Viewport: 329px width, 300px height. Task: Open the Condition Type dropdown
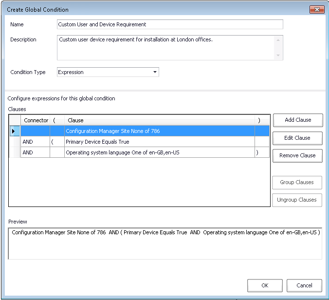[108, 72]
